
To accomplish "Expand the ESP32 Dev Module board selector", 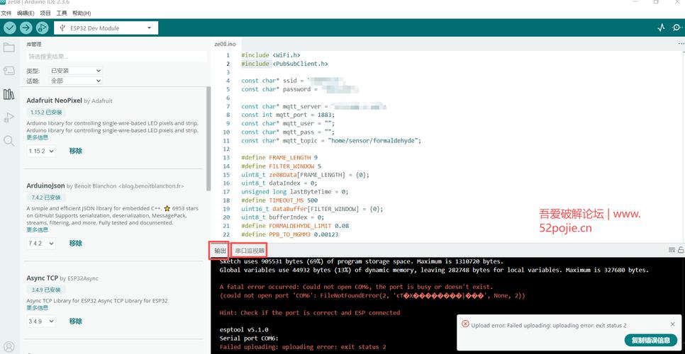I will tap(106, 28).
